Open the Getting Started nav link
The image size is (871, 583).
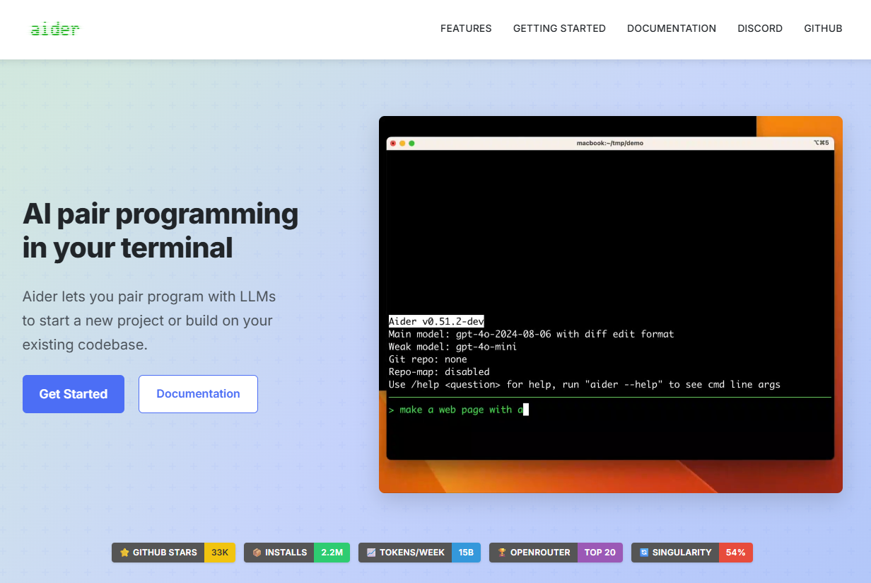click(x=559, y=28)
